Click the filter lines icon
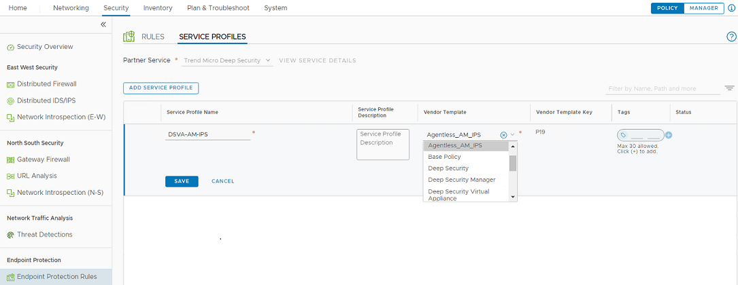 point(729,88)
